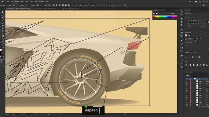Select the Zoom tool in the toolbar

3,47
